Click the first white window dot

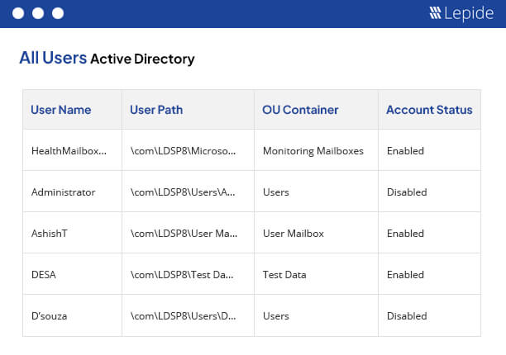coord(18,13)
